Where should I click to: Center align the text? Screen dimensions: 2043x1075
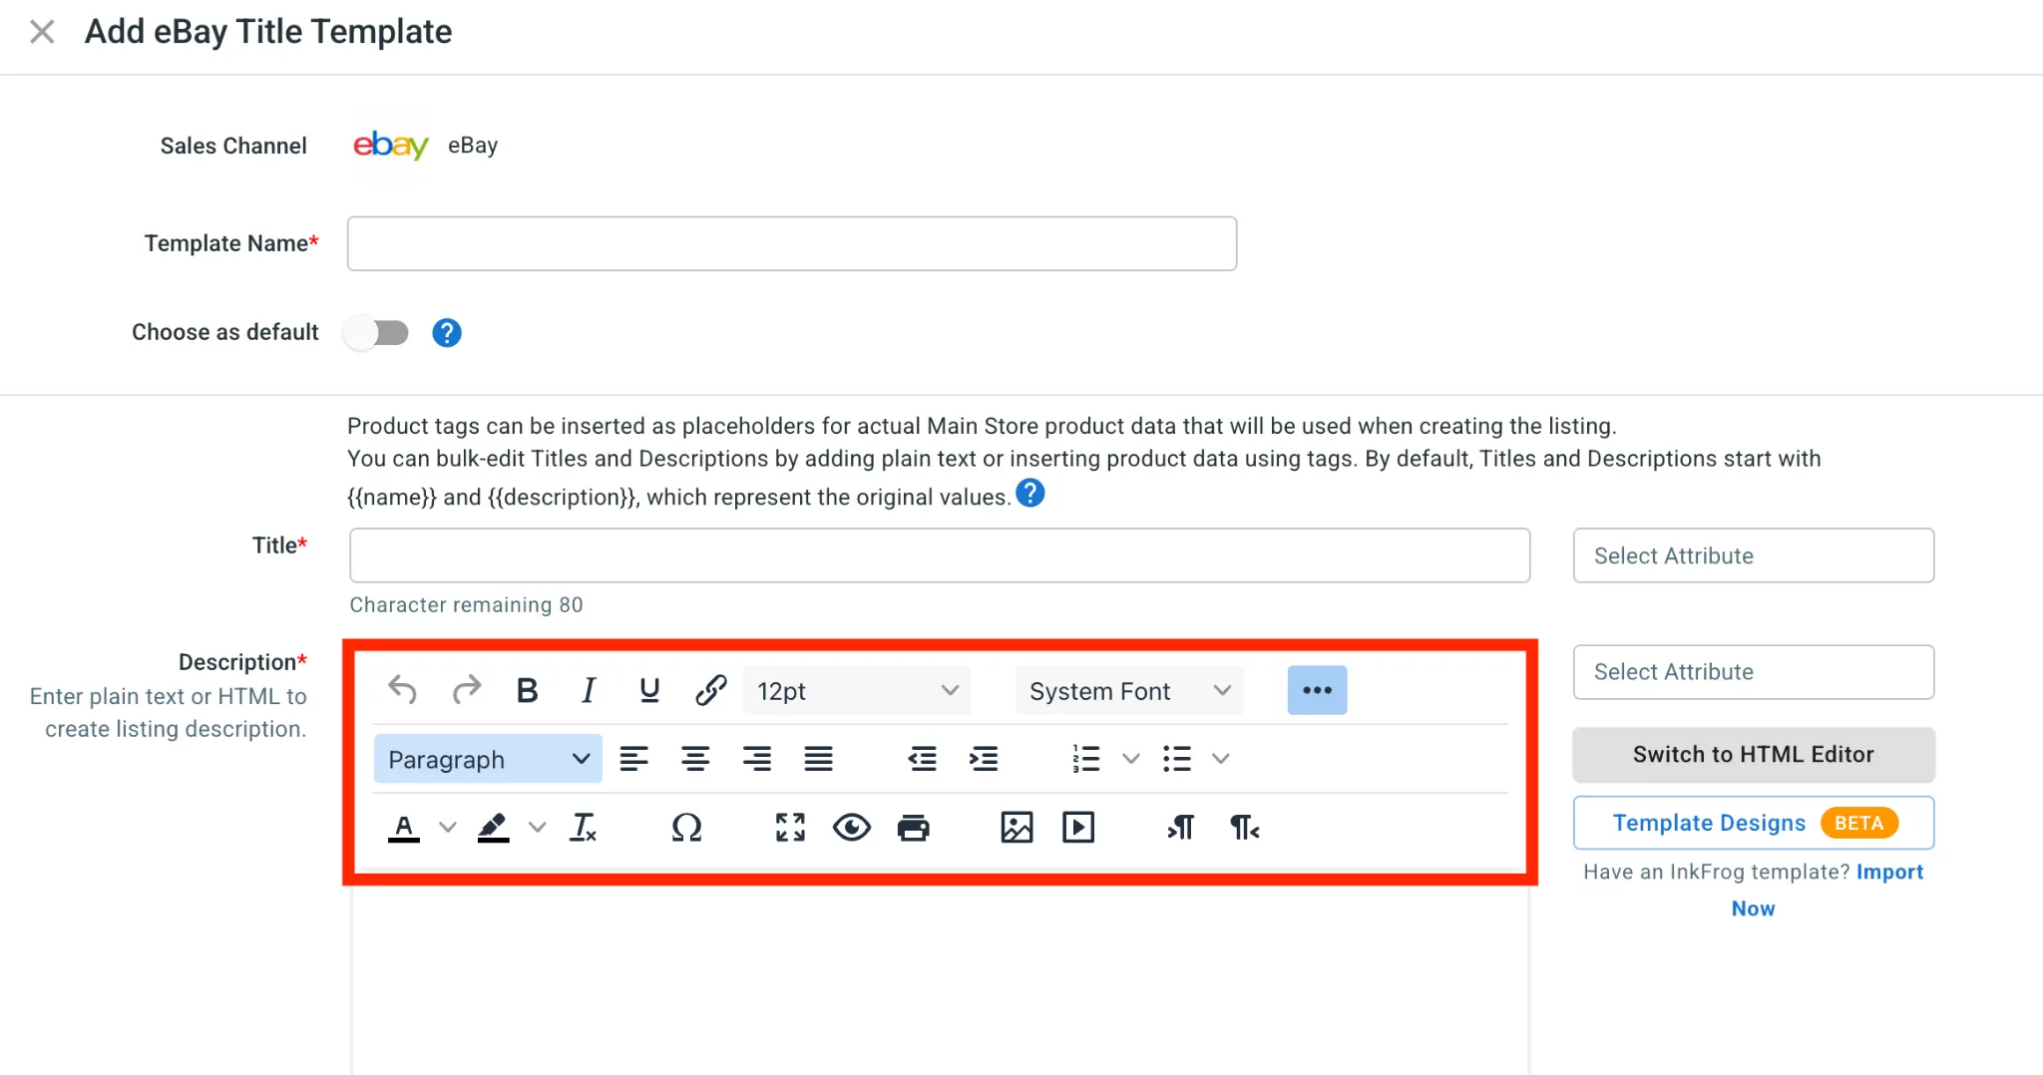tap(695, 759)
